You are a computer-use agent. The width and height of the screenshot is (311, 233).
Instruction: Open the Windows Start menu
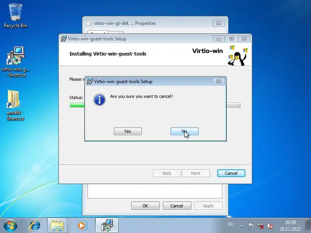(x=10, y=225)
